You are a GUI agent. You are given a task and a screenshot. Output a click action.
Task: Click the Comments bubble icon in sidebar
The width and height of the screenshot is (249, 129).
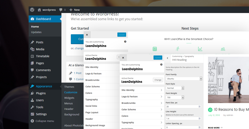click(33, 70)
